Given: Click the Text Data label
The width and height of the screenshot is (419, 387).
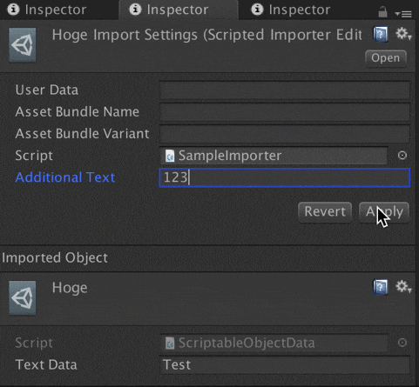Looking at the screenshot, I should tap(46, 365).
